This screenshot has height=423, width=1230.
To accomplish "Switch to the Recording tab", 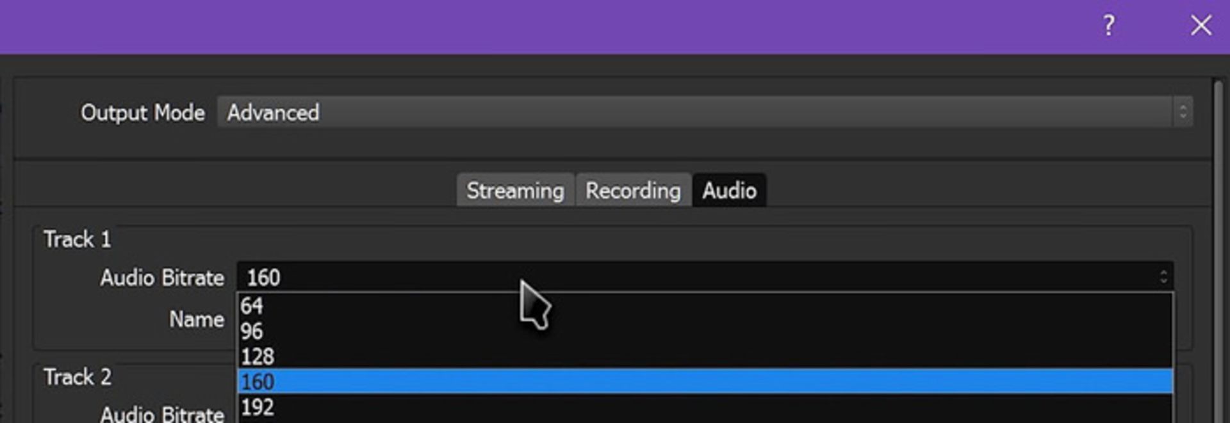I will click(x=633, y=191).
